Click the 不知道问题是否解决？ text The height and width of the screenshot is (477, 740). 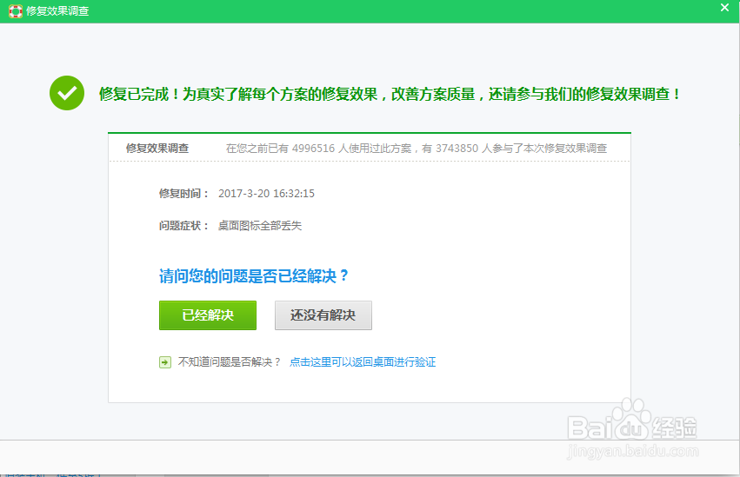[230, 362]
